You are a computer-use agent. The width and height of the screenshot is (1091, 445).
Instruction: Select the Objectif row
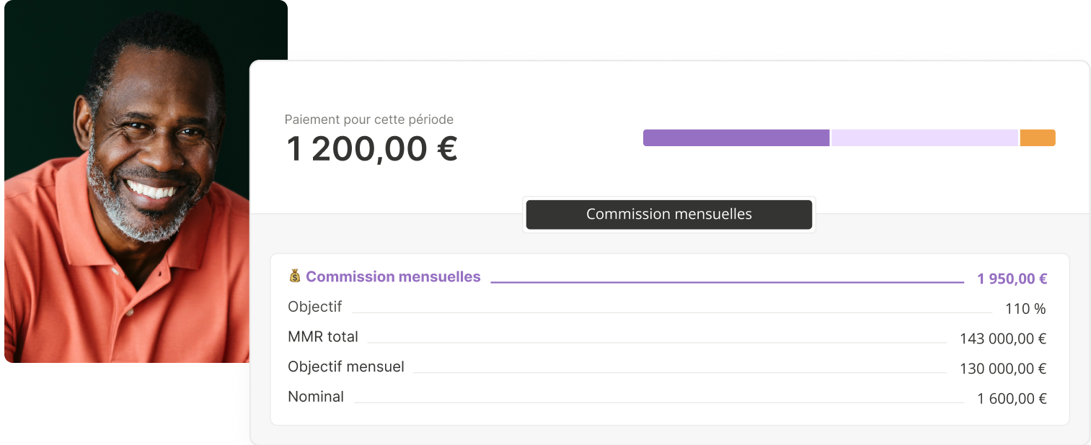315,307
